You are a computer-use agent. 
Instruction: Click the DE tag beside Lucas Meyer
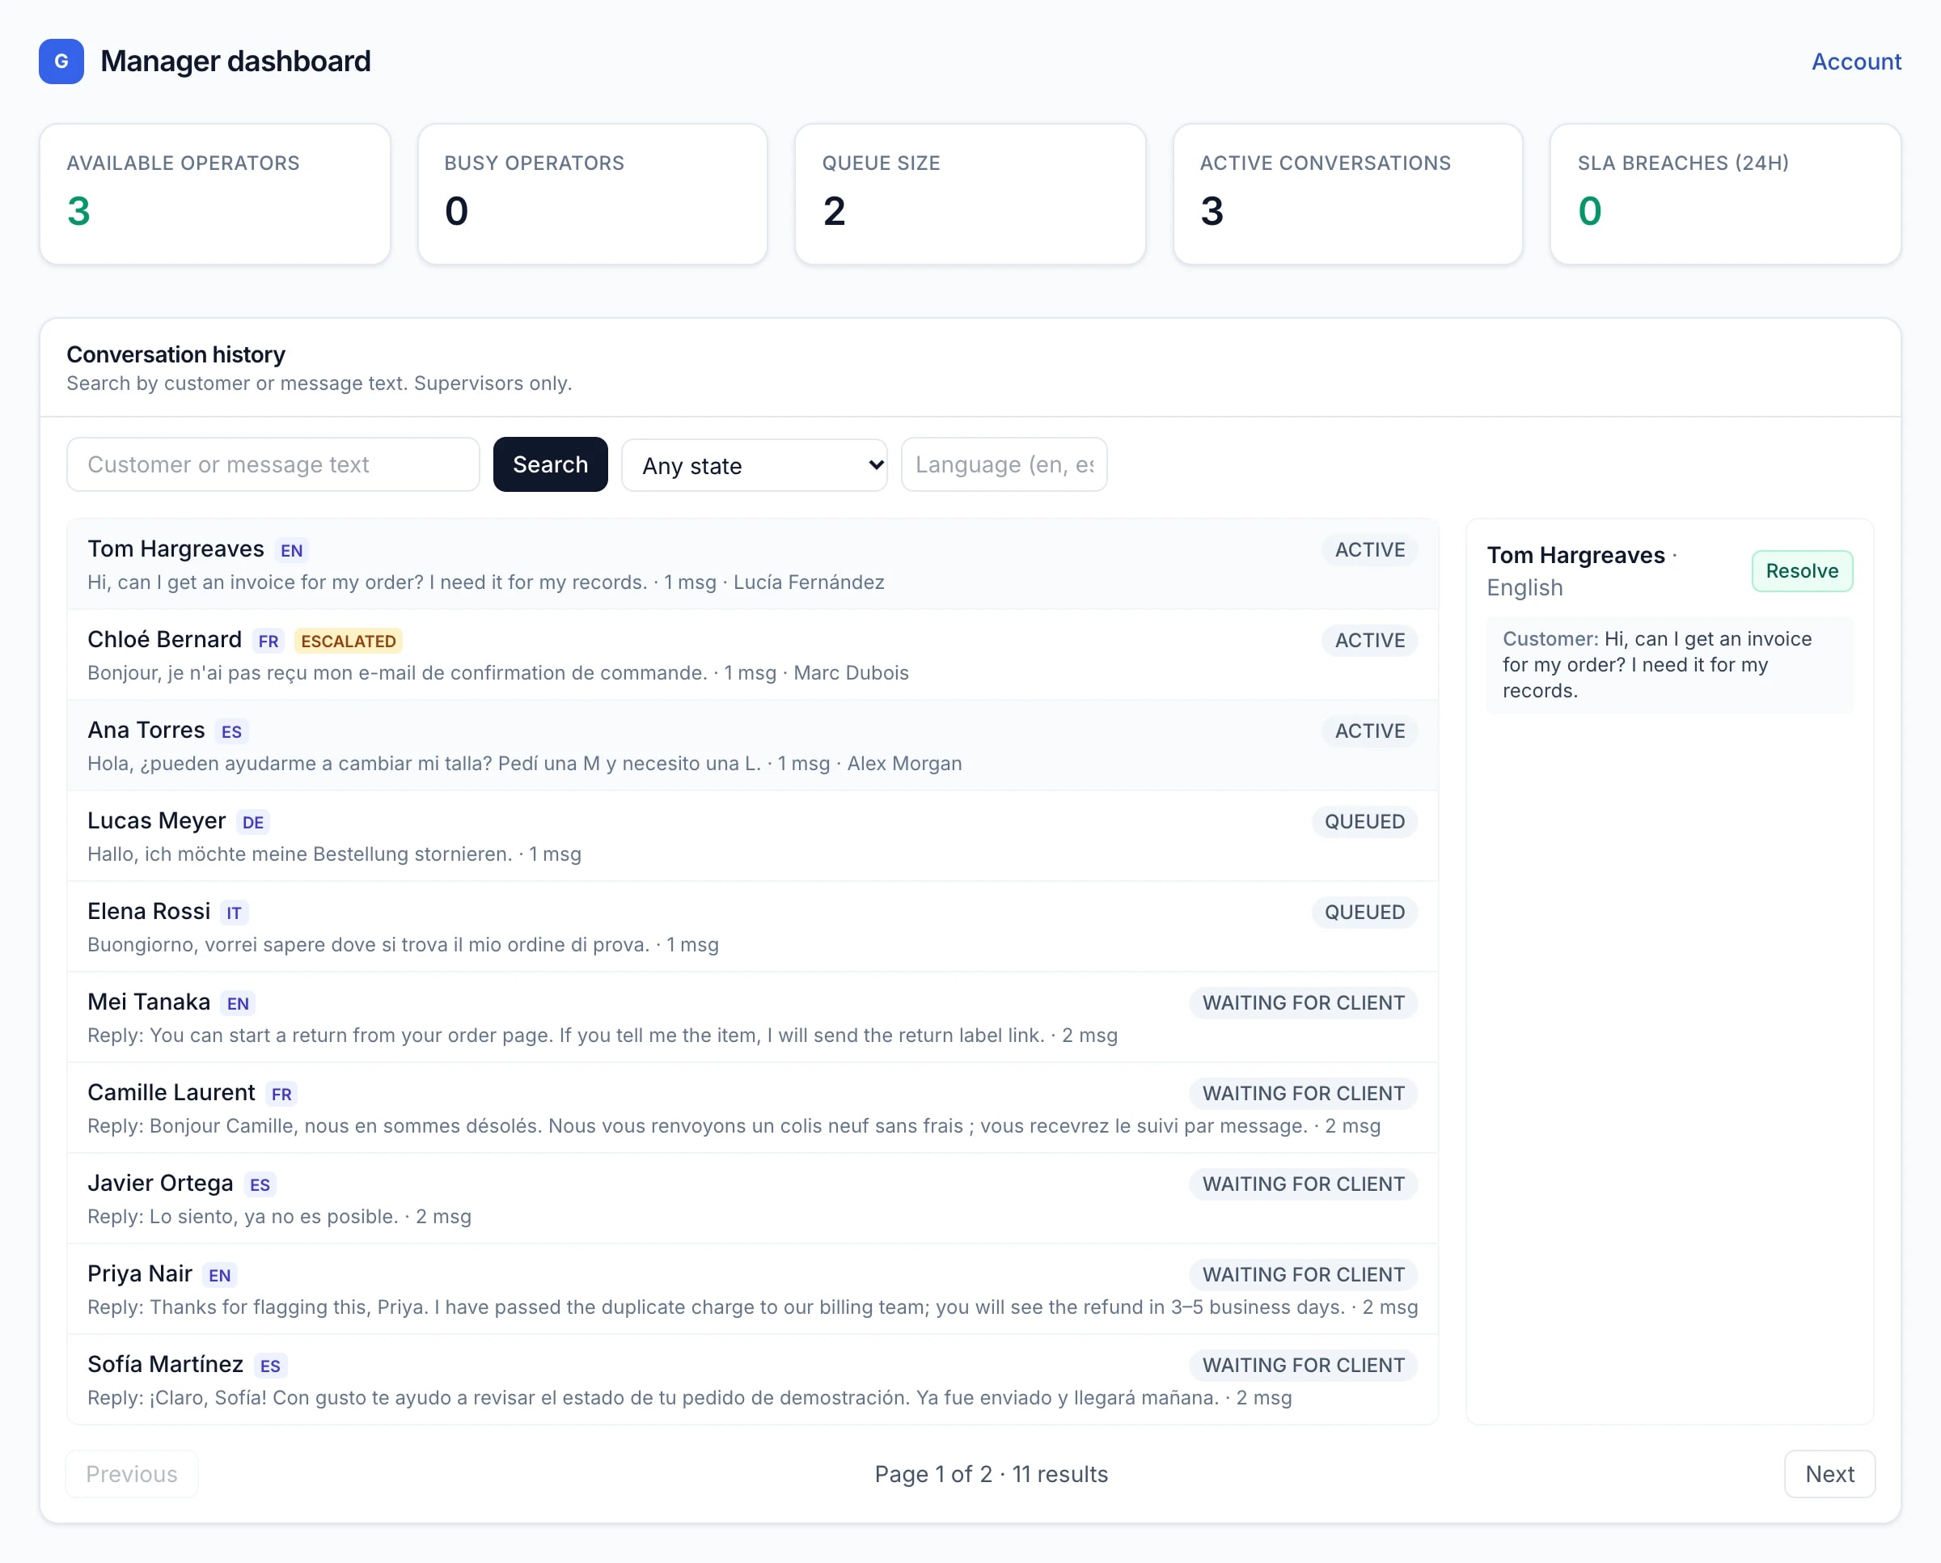tap(253, 822)
